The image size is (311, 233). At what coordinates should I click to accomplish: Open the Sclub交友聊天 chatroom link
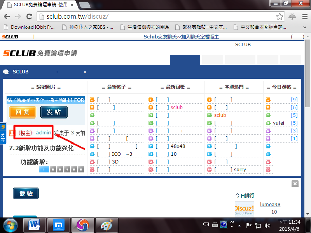point(181,37)
